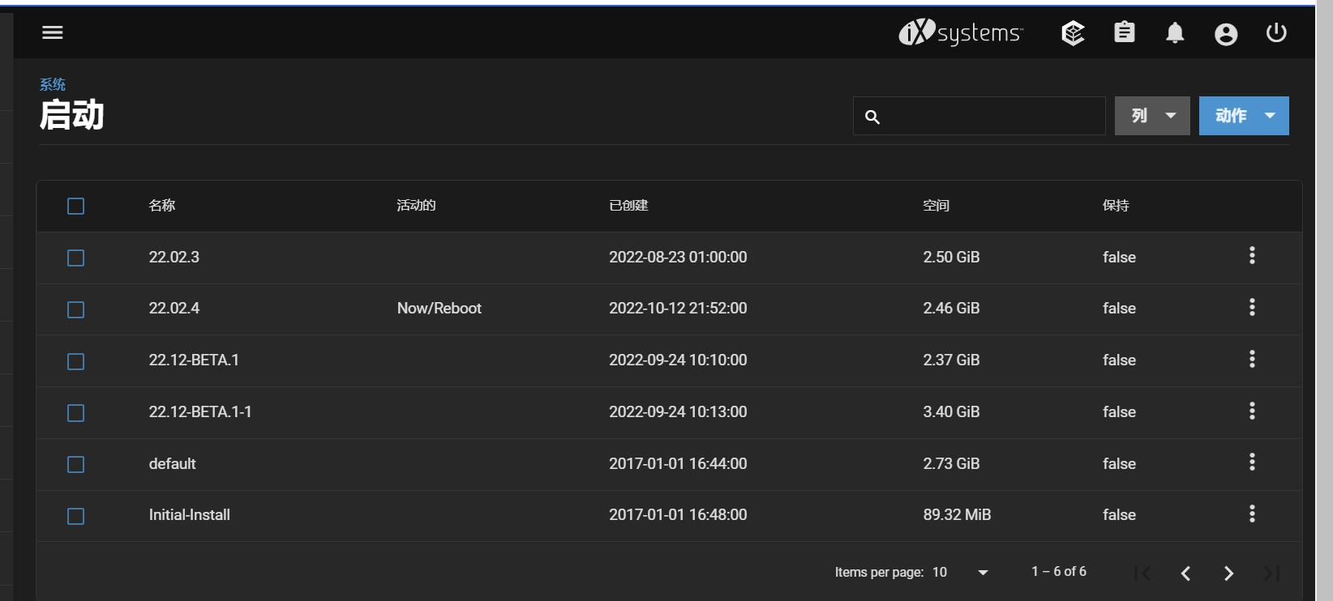Open the alerts bell notifications
The height and width of the screenshot is (601, 1333).
pos(1175,33)
